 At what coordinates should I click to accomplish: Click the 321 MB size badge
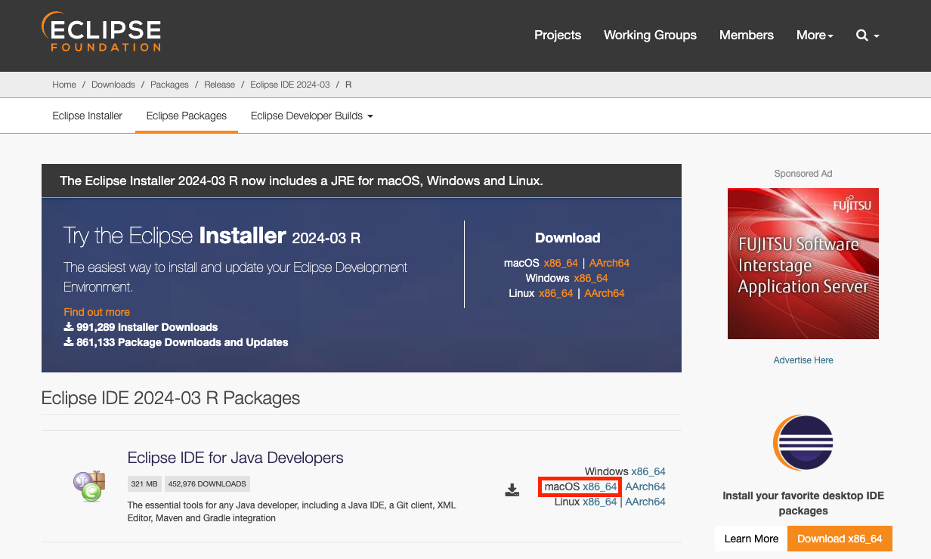[144, 483]
